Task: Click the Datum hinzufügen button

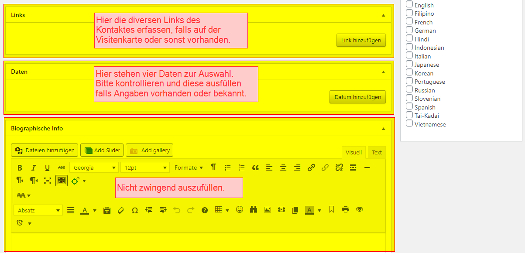Action: click(x=357, y=97)
